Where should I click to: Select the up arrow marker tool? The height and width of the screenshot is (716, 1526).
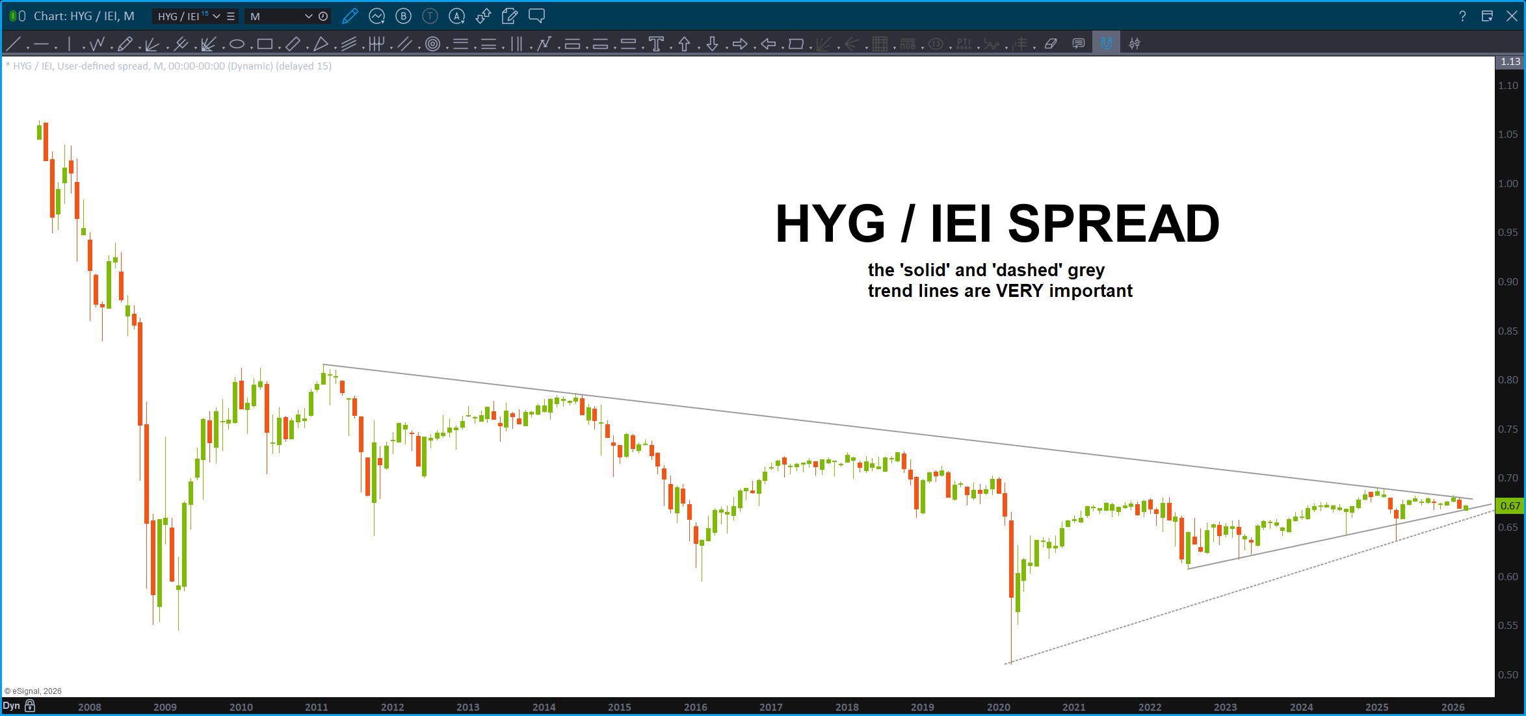(x=684, y=44)
